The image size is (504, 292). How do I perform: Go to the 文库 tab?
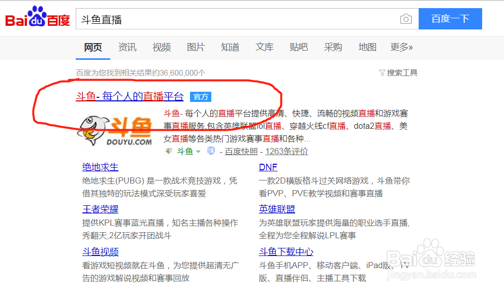coord(265,47)
